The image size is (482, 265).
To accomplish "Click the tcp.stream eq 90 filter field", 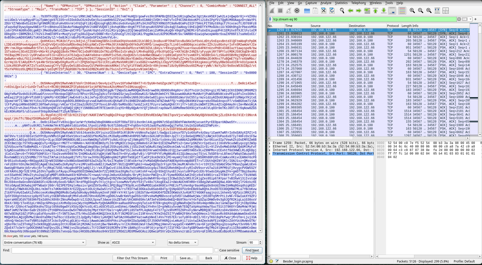I will coord(364,19).
